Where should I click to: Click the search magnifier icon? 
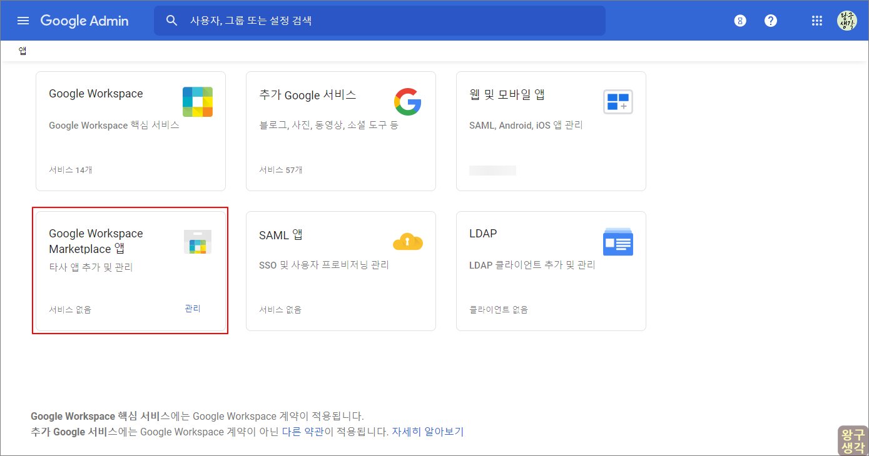coord(172,21)
